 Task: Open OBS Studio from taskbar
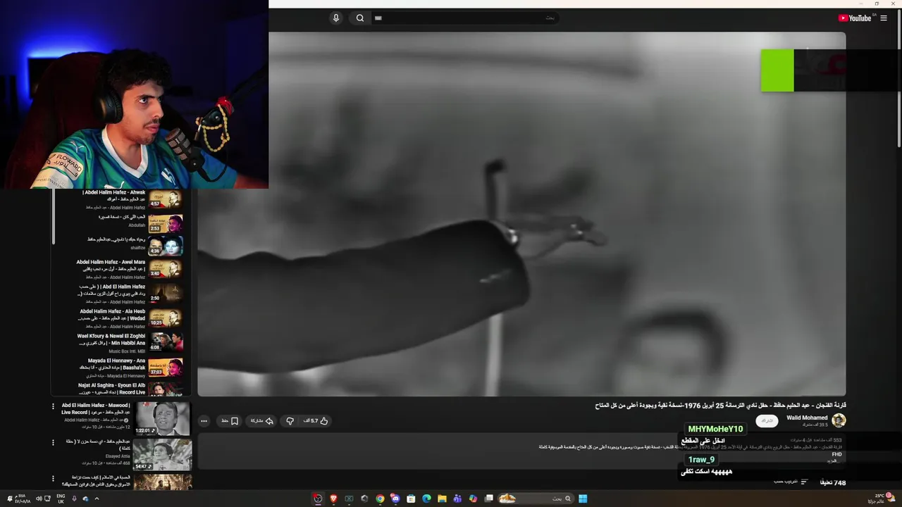pos(318,499)
